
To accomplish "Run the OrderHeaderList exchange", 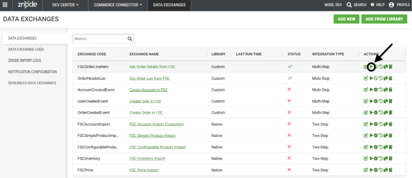I will tap(371, 78).
